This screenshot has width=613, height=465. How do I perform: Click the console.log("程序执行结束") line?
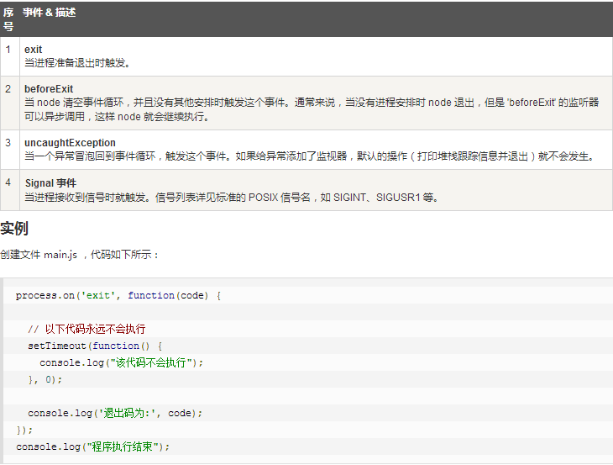[92, 447]
